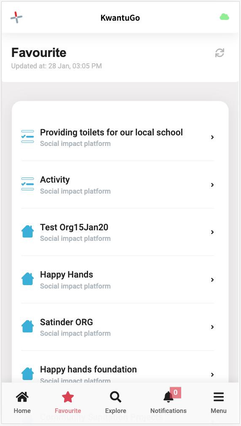The image size is (241, 426).
Task: Open the hamburger Menu tab
Action: click(x=219, y=401)
